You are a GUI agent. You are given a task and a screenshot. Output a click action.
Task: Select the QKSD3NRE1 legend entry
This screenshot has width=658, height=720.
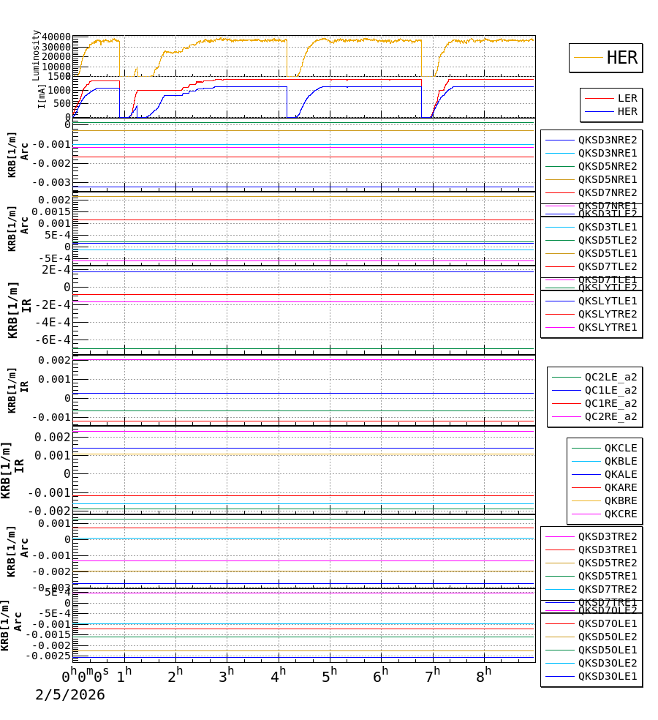click(608, 154)
